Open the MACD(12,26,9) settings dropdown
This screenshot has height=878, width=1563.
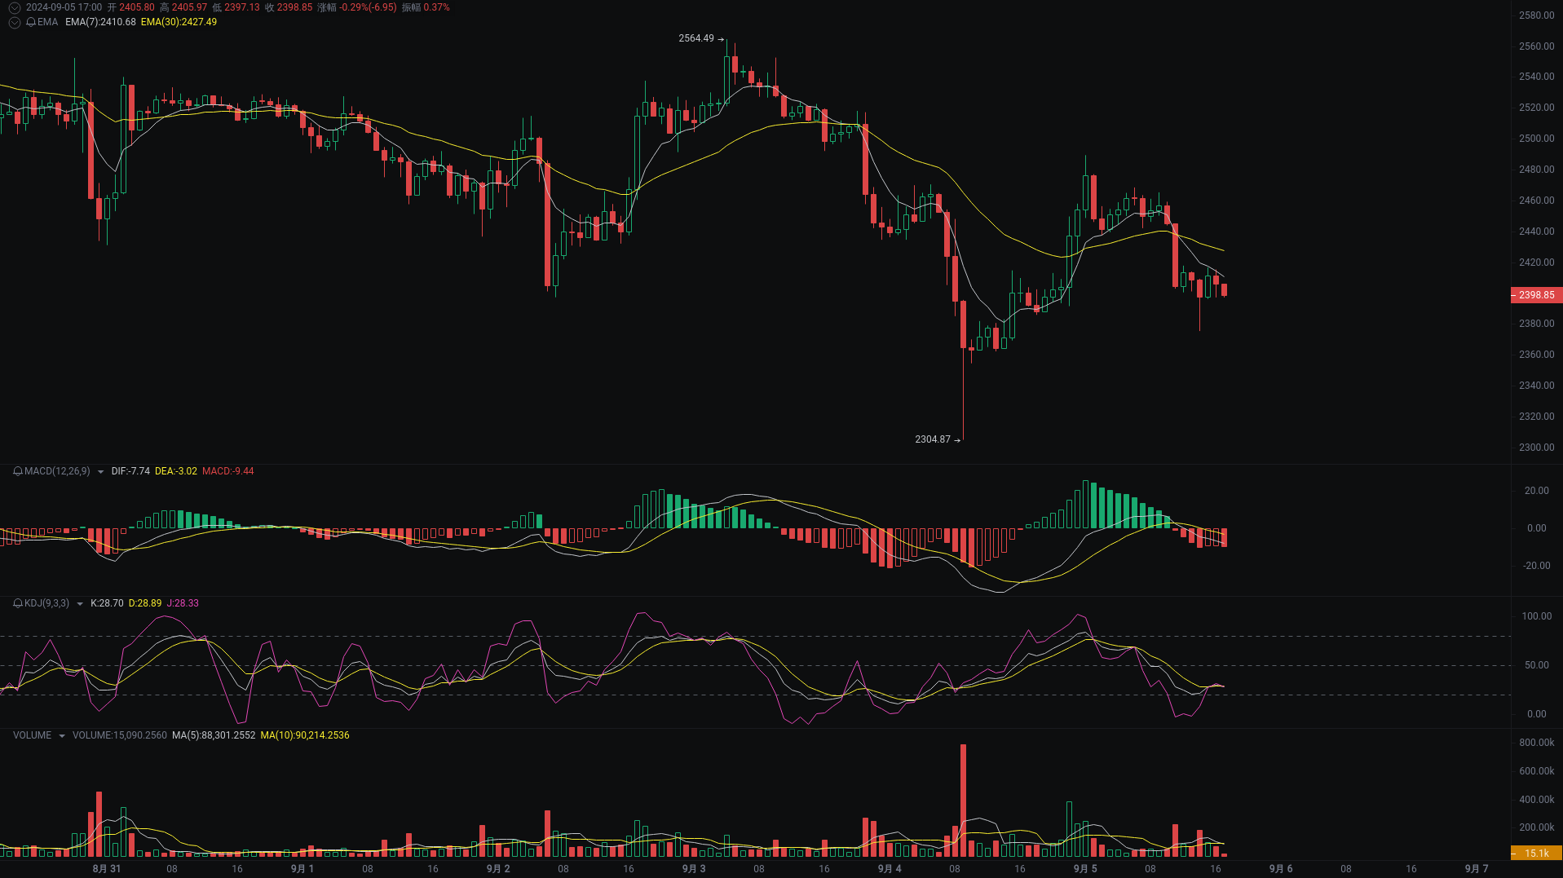(x=101, y=471)
